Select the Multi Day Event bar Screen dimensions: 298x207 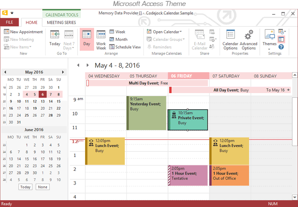[x=147, y=83]
